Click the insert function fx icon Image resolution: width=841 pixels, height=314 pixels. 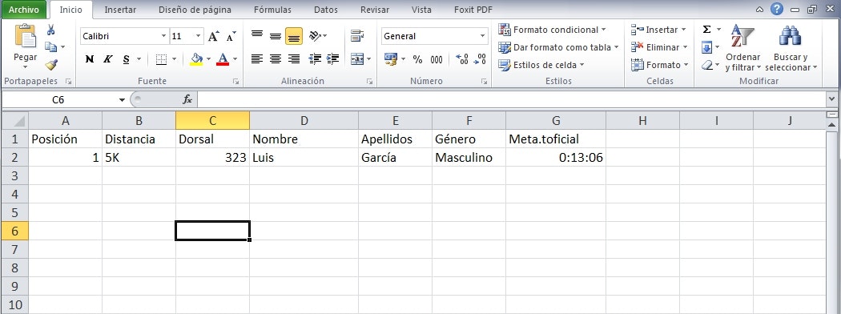187,100
